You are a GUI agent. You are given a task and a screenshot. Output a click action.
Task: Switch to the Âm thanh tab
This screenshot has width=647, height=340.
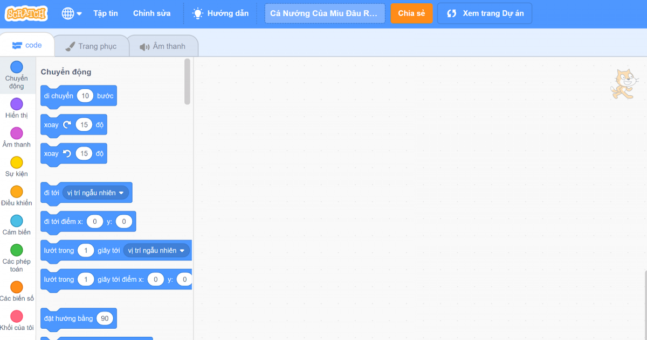(x=162, y=46)
